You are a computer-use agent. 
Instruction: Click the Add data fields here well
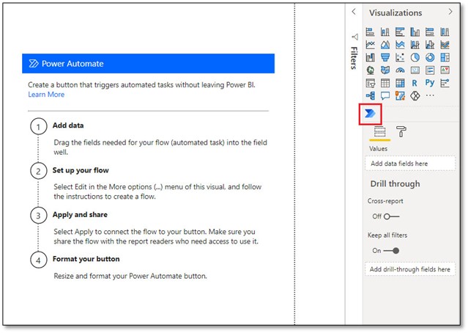click(410, 164)
